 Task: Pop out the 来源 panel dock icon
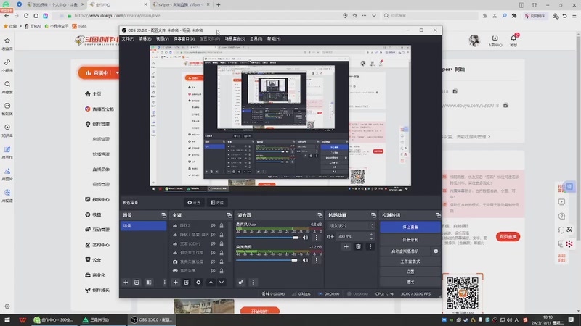[x=229, y=215]
